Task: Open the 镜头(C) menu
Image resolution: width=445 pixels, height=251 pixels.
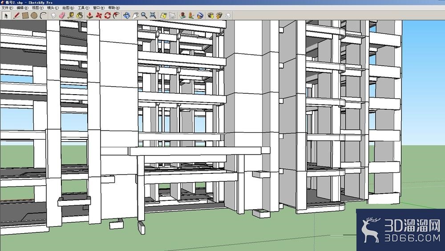Action: (x=53, y=8)
